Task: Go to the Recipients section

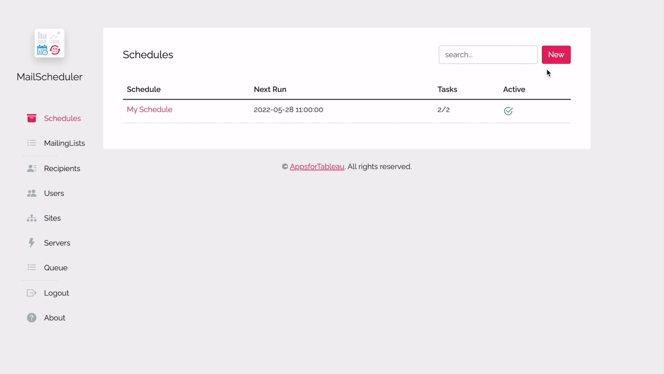Action: pos(62,168)
